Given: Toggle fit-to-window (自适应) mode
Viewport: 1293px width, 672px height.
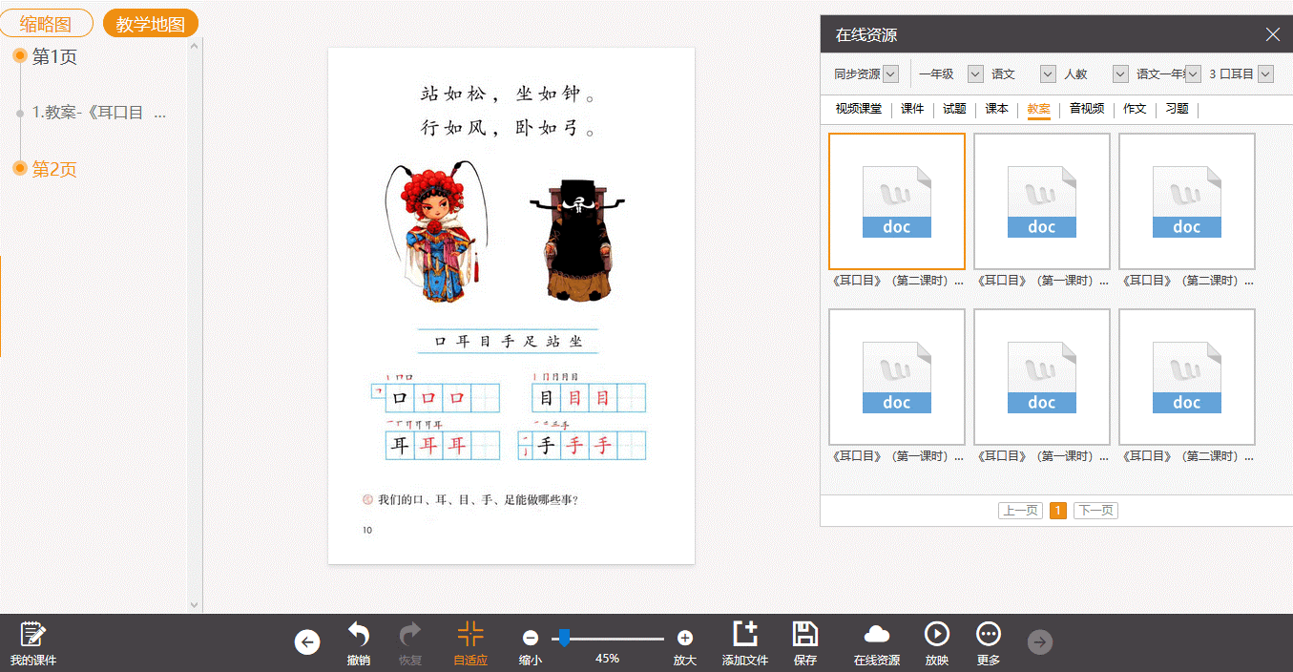Looking at the screenshot, I should click(x=469, y=636).
